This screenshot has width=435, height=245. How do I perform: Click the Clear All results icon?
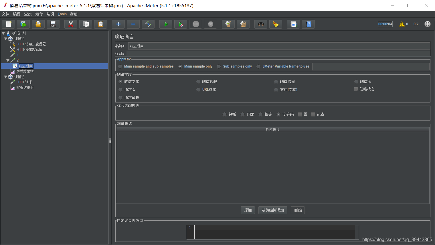pyautogui.click(x=243, y=24)
